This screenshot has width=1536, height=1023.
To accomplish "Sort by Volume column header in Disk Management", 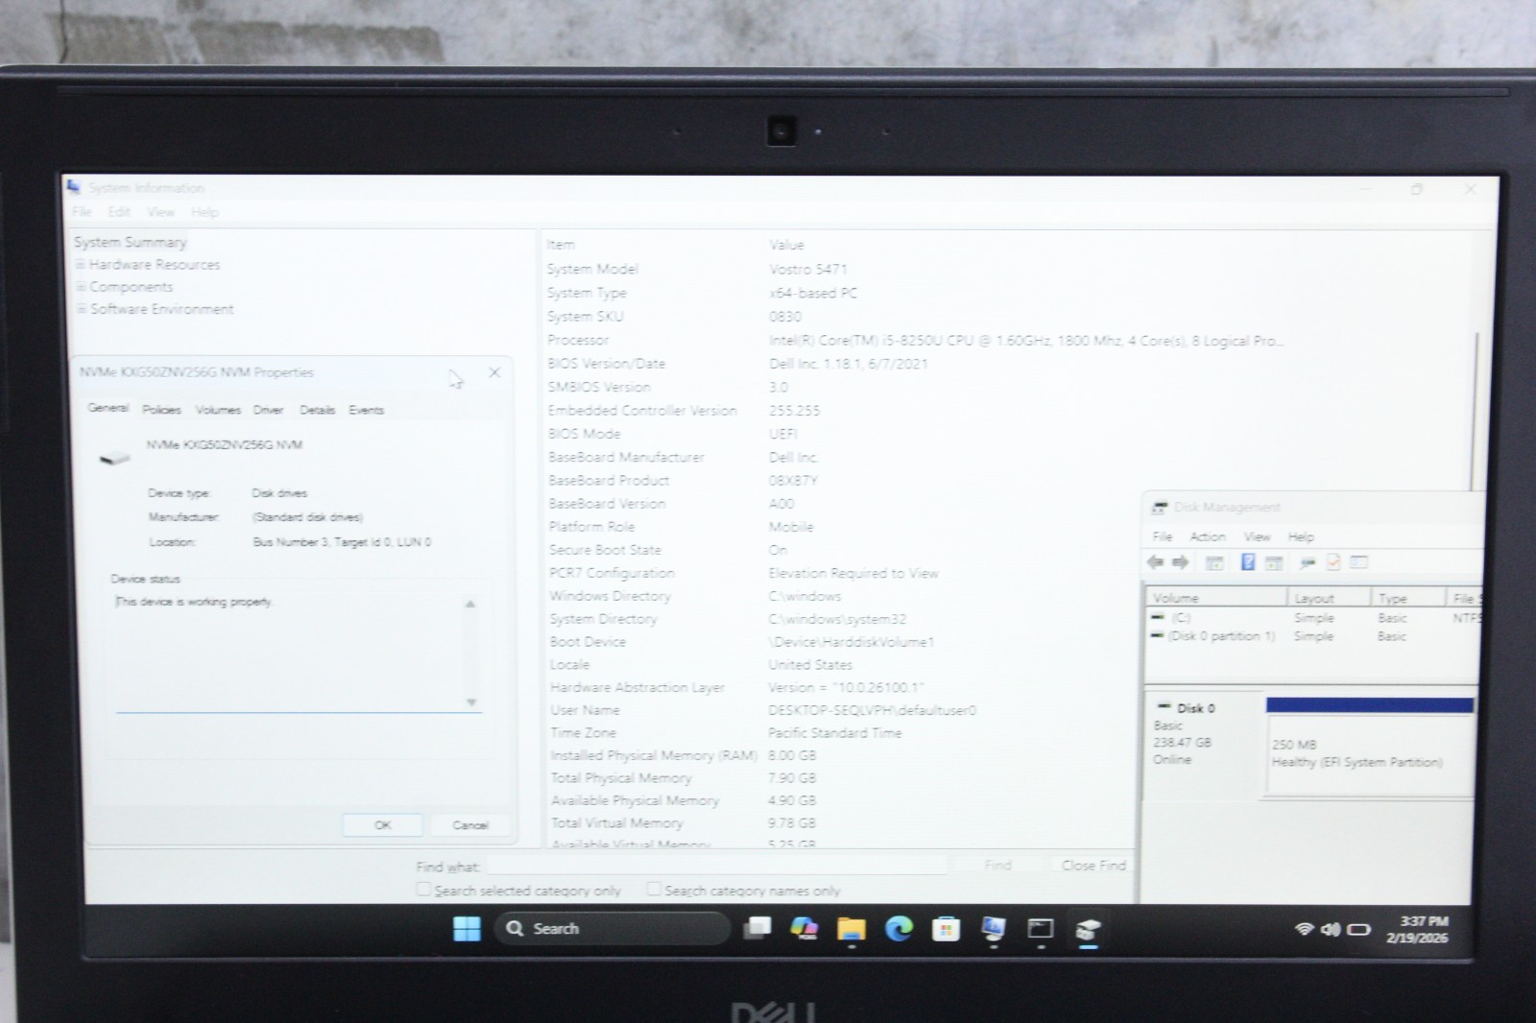I will point(1216,598).
